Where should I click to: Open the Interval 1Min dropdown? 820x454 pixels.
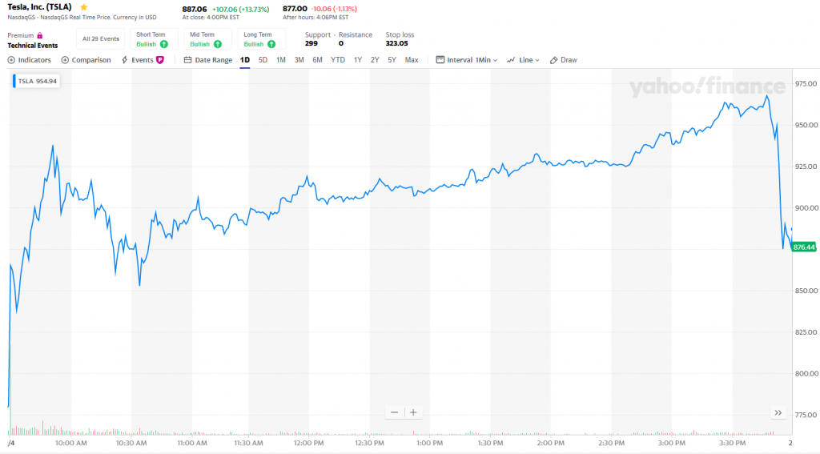coord(467,60)
